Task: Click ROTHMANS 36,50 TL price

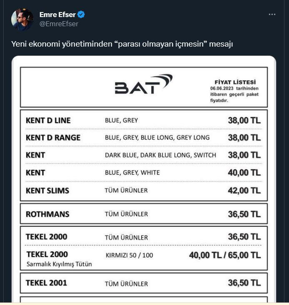Action: pyautogui.click(x=244, y=214)
